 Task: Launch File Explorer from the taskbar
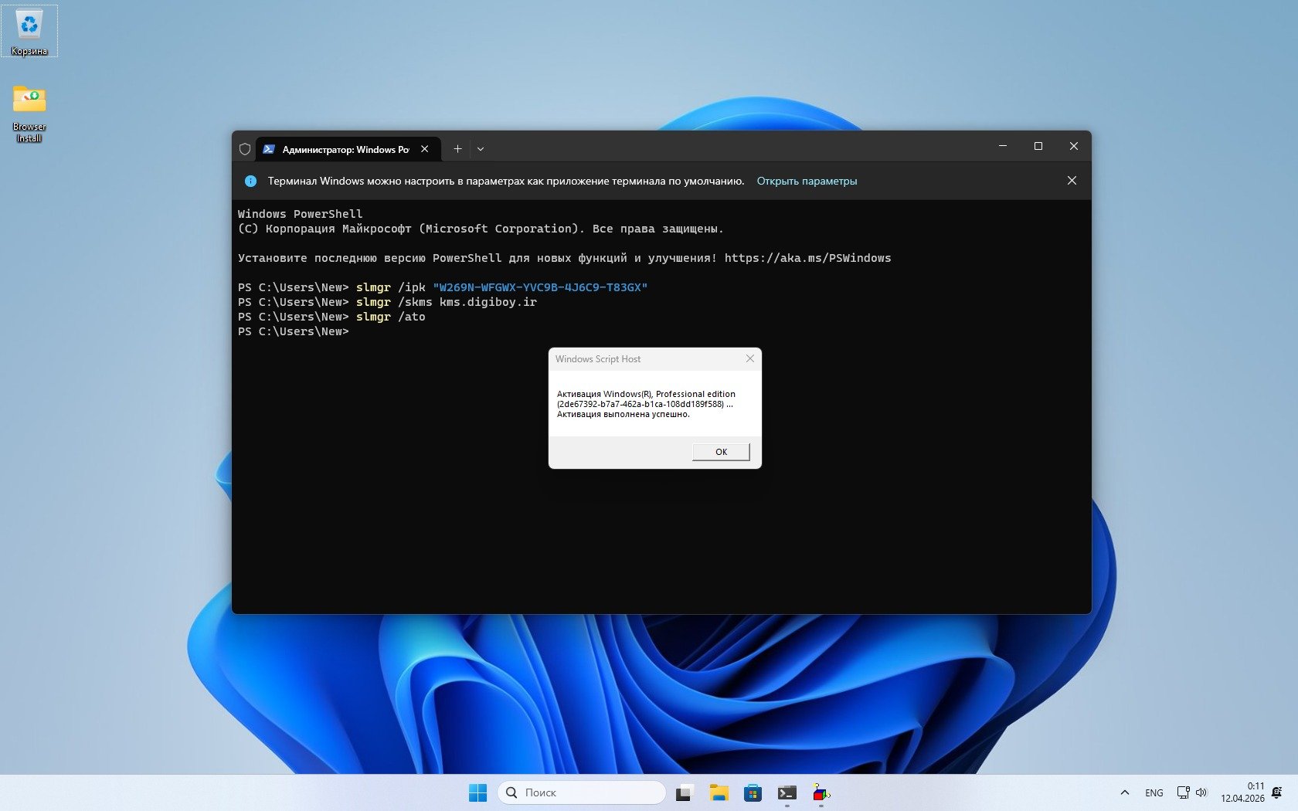point(719,792)
